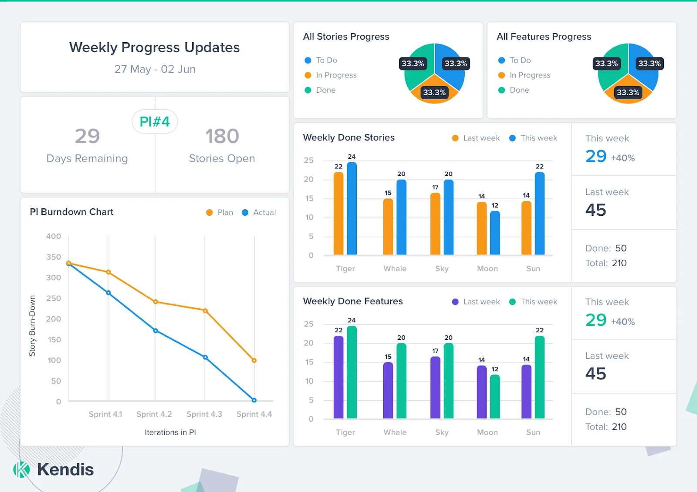The height and width of the screenshot is (492, 697).
Task: Click the Kendis logo icon
Action: point(21,469)
